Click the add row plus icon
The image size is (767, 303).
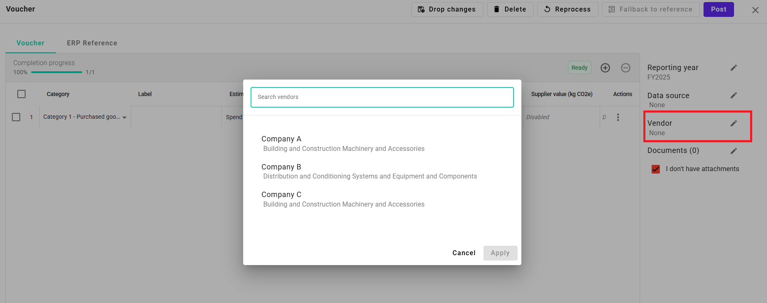[605, 68]
